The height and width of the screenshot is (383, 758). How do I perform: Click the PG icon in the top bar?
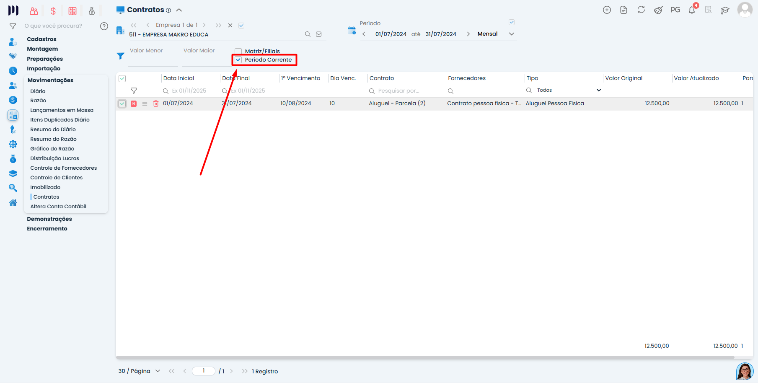(x=675, y=9)
